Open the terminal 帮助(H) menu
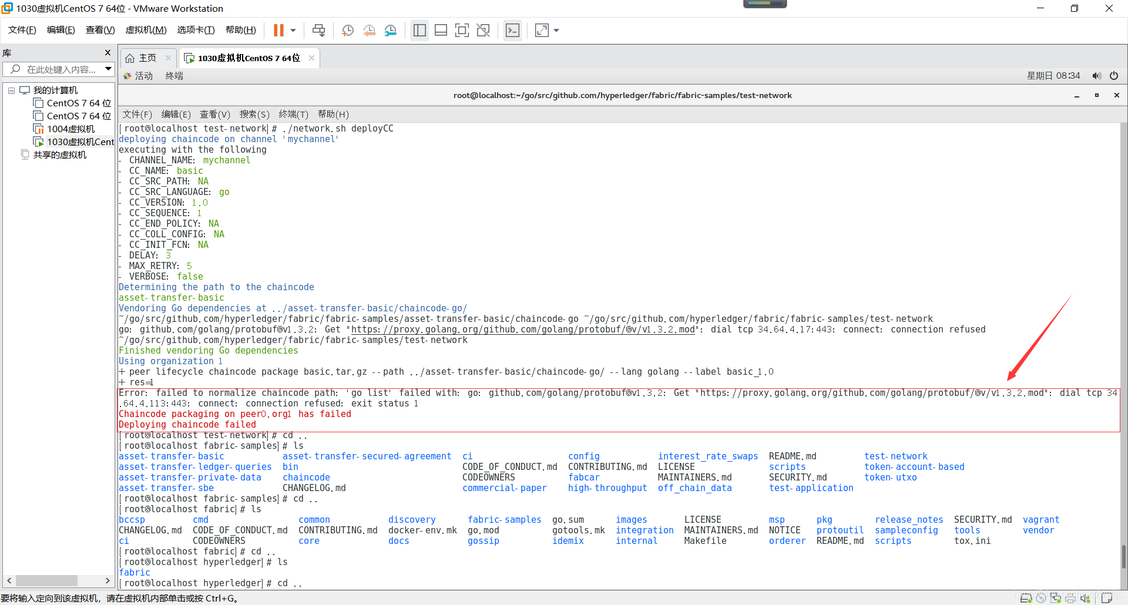The width and height of the screenshot is (1128, 605). tap(333, 115)
